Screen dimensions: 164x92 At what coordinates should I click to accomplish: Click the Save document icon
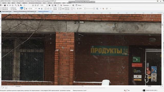pyautogui.click(x=5, y=5)
